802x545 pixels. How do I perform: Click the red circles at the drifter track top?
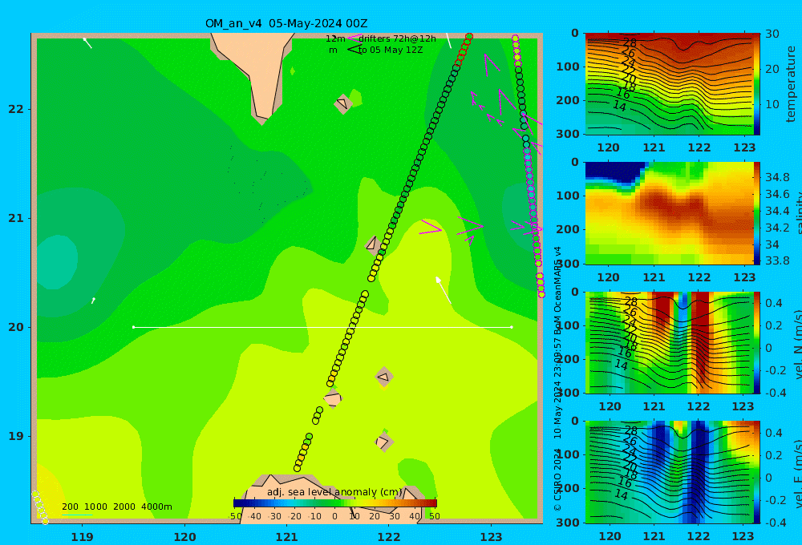464,48
